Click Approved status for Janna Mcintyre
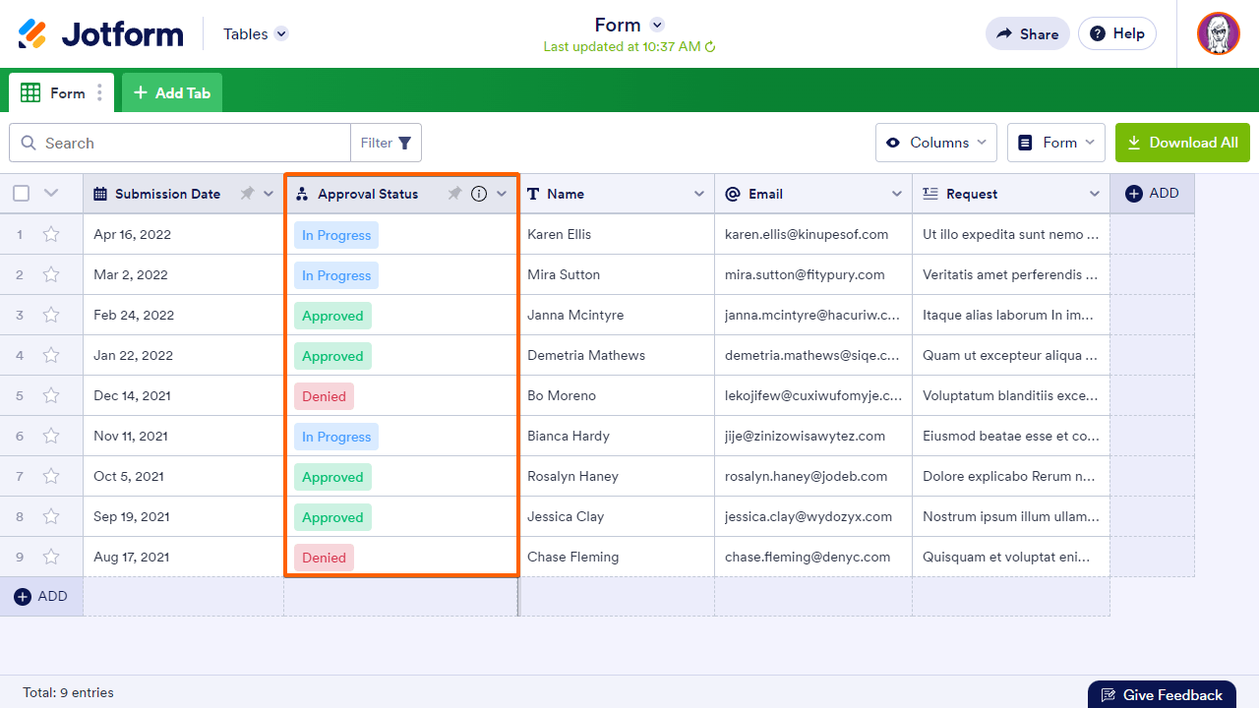1259x708 pixels. 332,316
